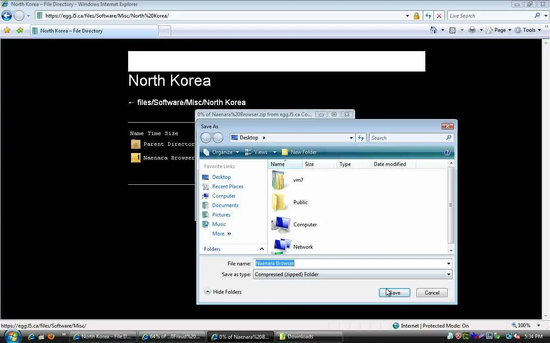Open the Favorites Center star icon
The image size is (550, 343).
pos(7,30)
